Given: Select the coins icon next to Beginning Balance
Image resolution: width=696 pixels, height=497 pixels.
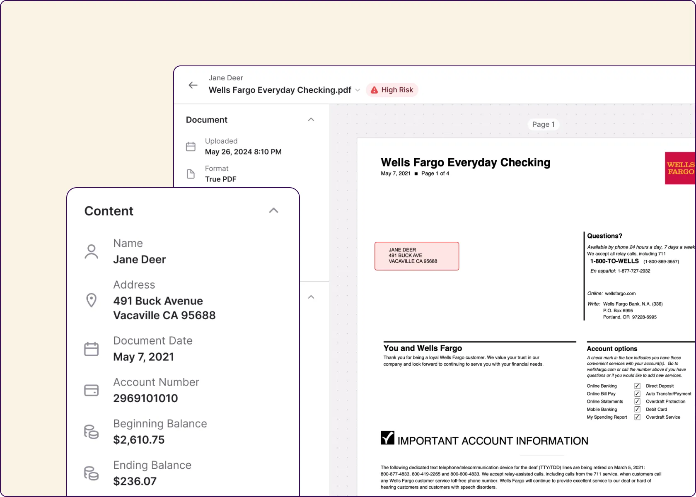Looking at the screenshot, I should click(91, 431).
